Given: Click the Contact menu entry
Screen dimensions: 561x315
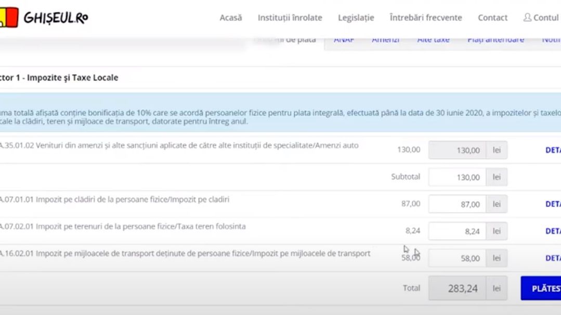Looking at the screenshot, I should (492, 17).
